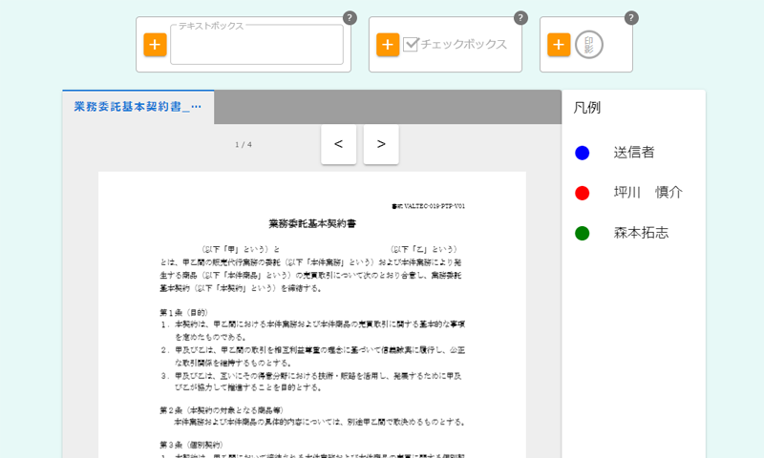
Task: Click the green 森本拓志 color dot
Action: (x=583, y=233)
